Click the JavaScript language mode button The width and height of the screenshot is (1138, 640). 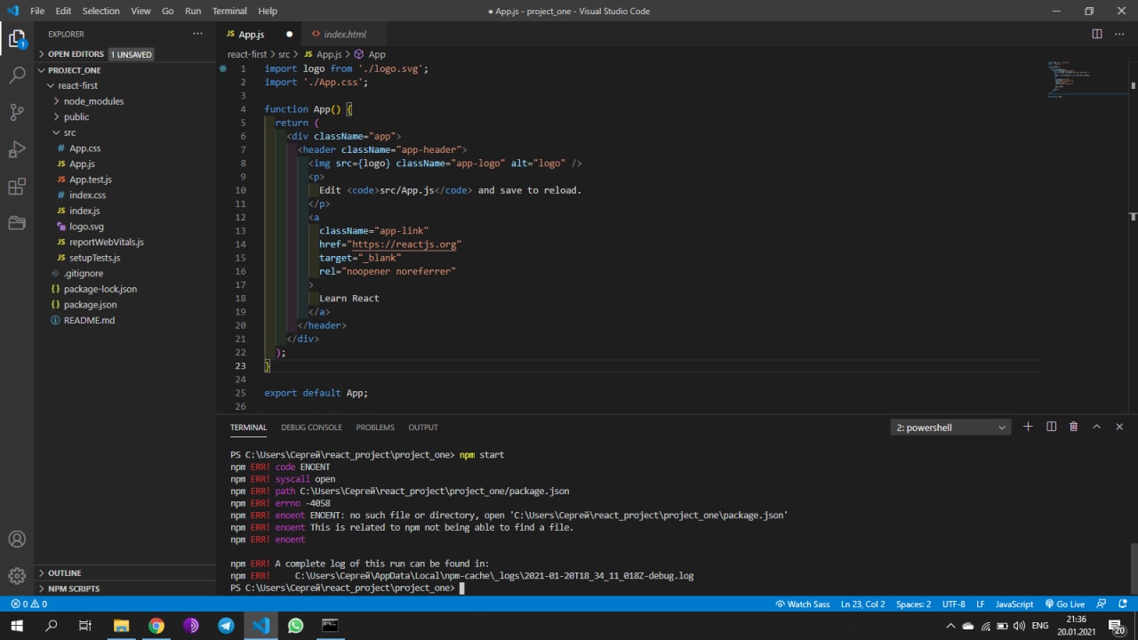click(1014, 604)
